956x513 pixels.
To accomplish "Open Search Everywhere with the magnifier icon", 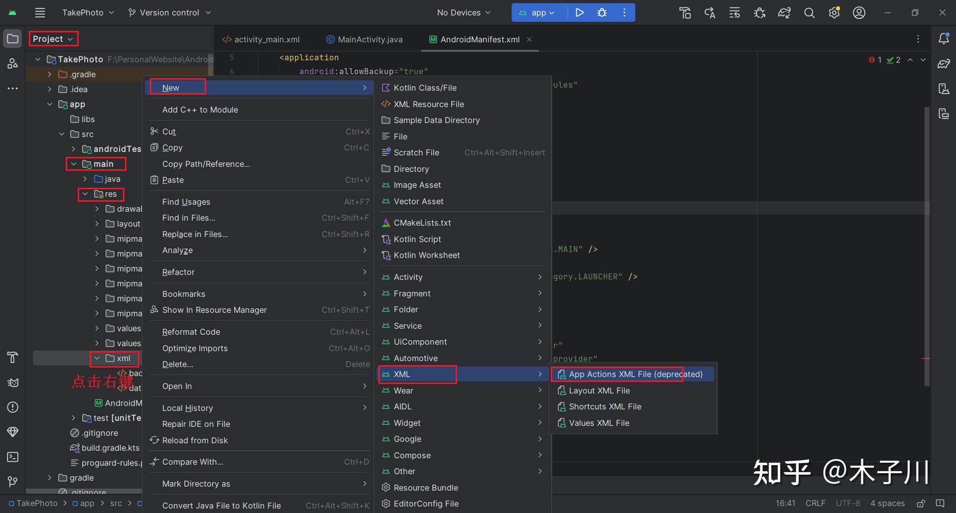I will 809,12.
